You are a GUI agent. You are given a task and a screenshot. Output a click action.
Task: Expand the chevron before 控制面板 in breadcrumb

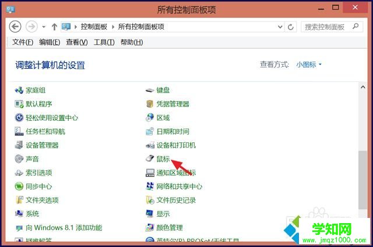tap(76, 27)
